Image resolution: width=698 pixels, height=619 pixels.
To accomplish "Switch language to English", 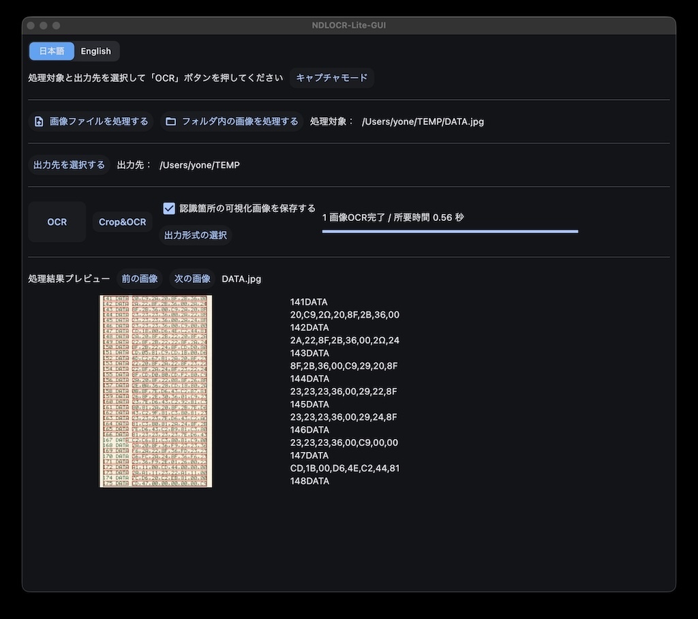I will (x=96, y=51).
